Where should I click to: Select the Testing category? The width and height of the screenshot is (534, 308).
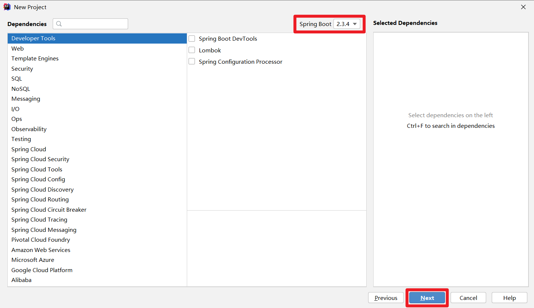97,139
